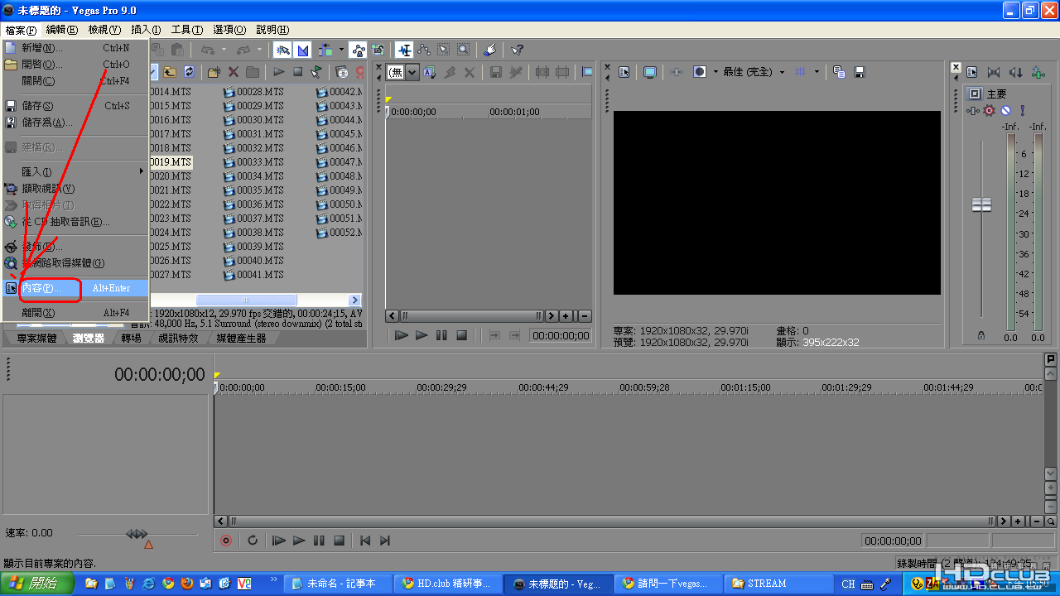The height and width of the screenshot is (596, 1060).
Task: Open the 選項(O) menu
Action: coord(229,30)
